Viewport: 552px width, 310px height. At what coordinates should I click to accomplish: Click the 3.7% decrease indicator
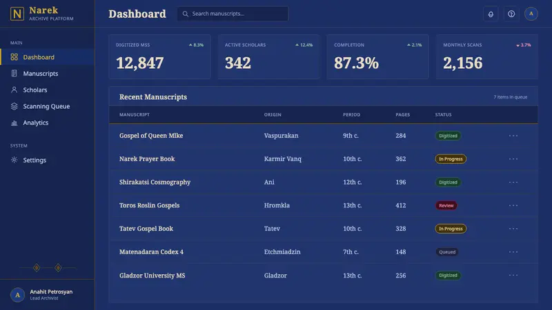524,45
